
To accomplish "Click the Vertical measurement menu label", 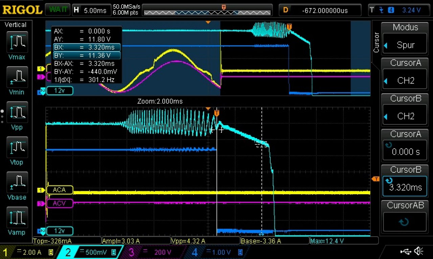I will pos(16,25).
